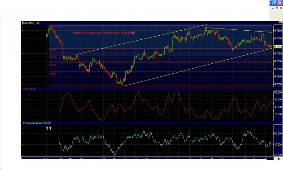Close the main application window

tap(280, 3)
